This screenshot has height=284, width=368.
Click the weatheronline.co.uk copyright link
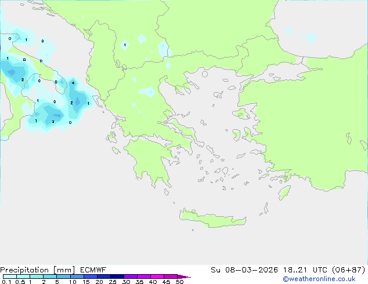pyautogui.click(x=319, y=279)
